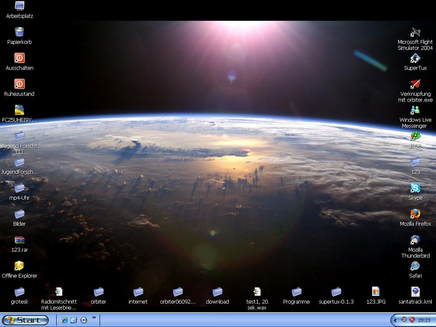Show hidden system tray icons
The height and width of the screenshot is (327, 436).
tap(396, 320)
